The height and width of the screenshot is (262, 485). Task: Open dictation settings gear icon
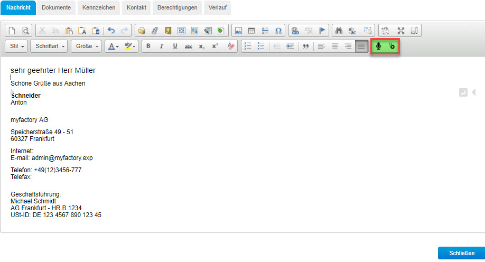392,46
